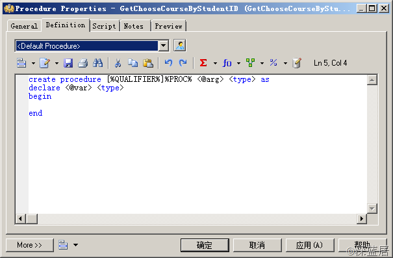Expand the percent macros dropdown arrow

coord(285,63)
